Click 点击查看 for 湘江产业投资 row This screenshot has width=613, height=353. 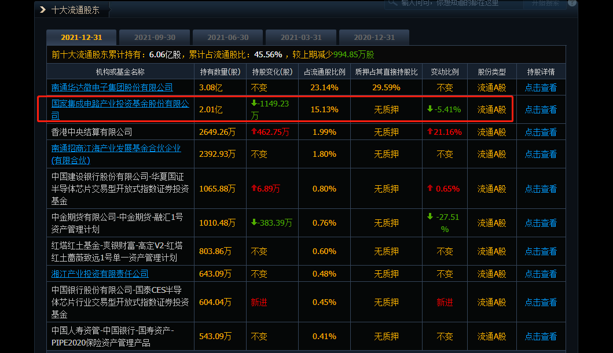point(541,274)
